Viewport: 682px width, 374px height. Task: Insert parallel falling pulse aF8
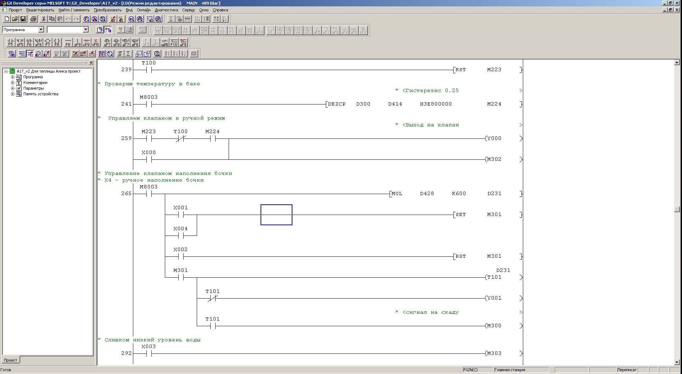[x=135, y=42]
